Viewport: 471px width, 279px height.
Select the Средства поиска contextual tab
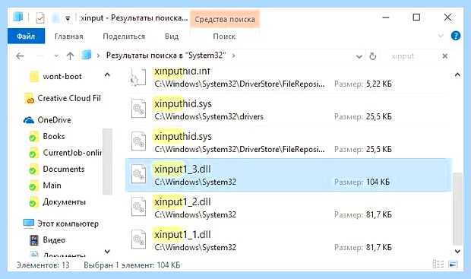tap(225, 19)
